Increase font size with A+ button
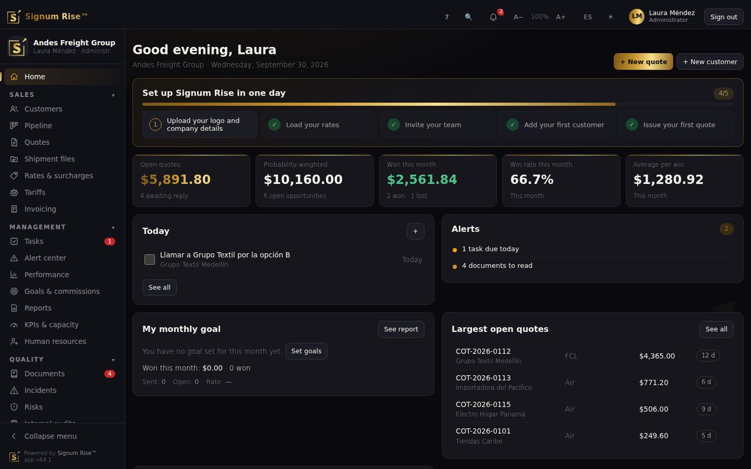751x469 pixels. [x=561, y=17]
